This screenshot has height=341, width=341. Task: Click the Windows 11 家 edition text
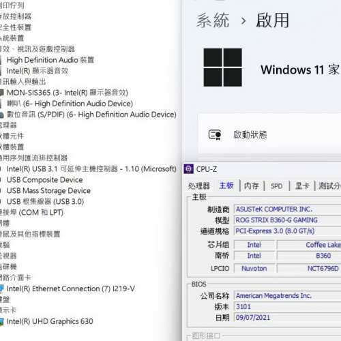(300, 70)
